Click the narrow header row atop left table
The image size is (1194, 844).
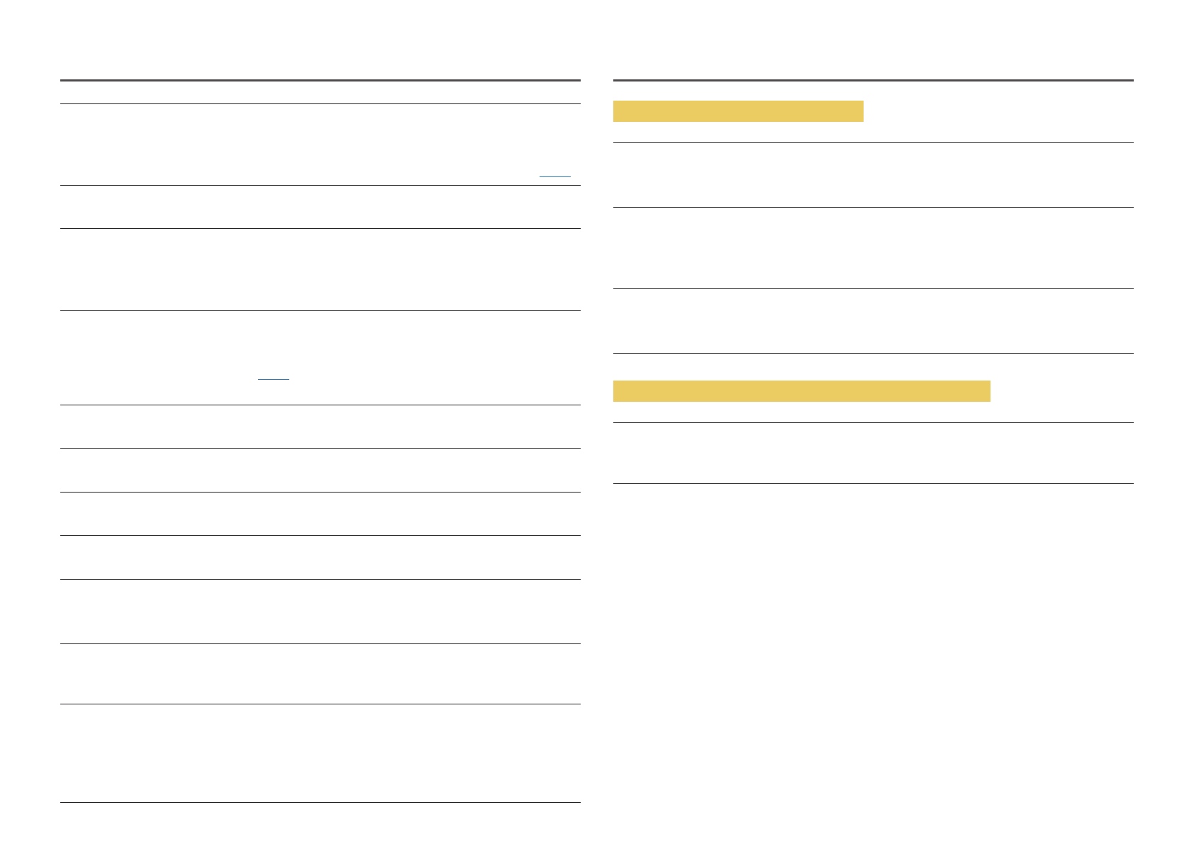click(x=320, y=93)
